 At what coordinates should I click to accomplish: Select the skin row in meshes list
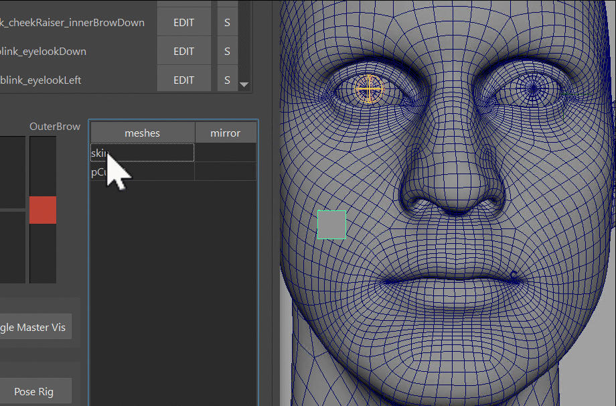tap(173, 153)
